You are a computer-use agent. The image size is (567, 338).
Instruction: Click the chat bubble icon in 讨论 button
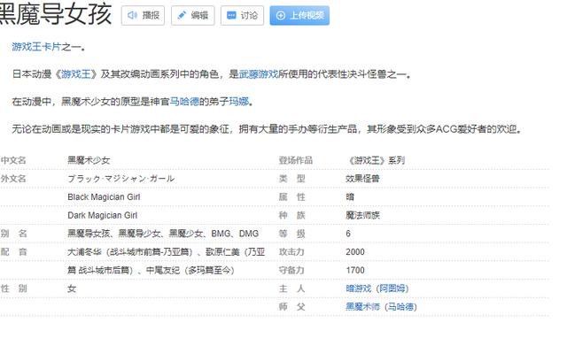[231, 15]
